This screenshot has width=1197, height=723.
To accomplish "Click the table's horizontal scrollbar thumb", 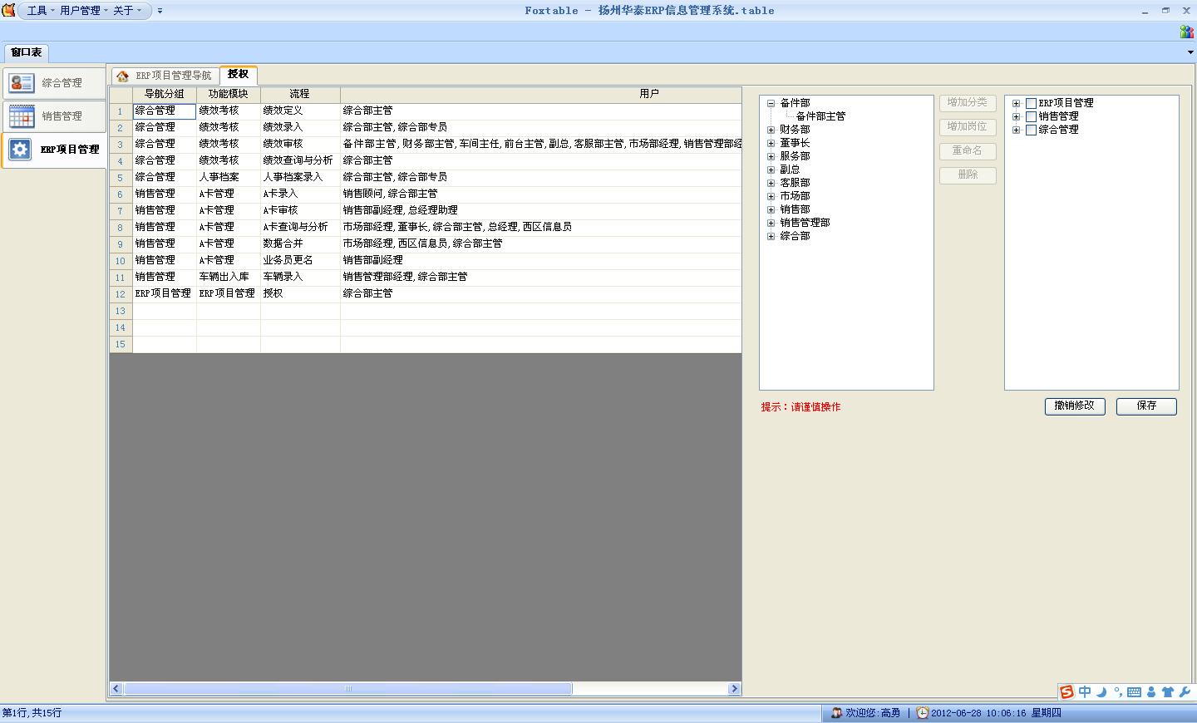I will [x=347, y=689].
